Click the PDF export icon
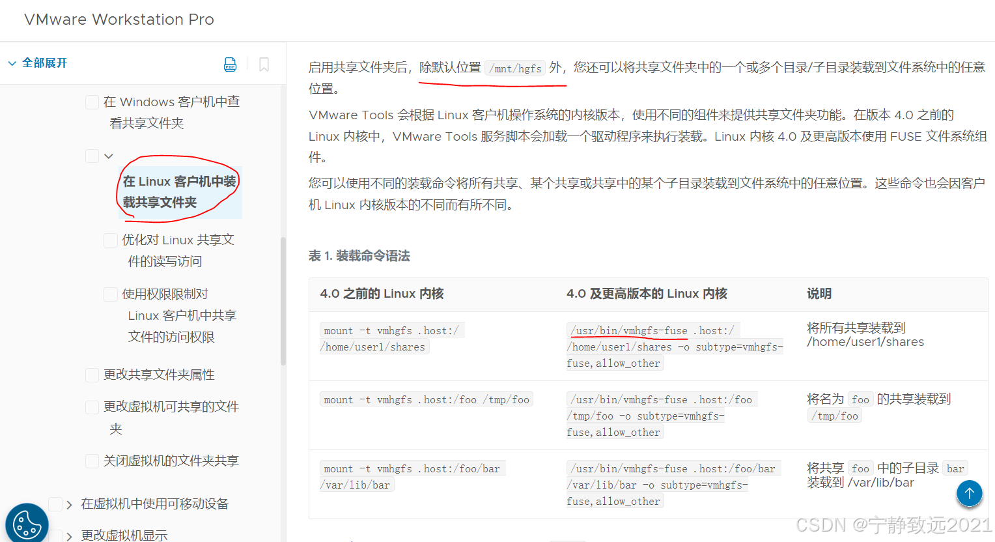 (230, 64)
